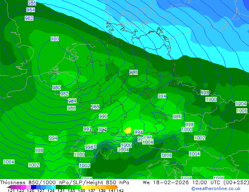Viewport: 249px width, 192px height.
Task: Click the yellow thickness maximum patch on the map
Action: [128, 130]
